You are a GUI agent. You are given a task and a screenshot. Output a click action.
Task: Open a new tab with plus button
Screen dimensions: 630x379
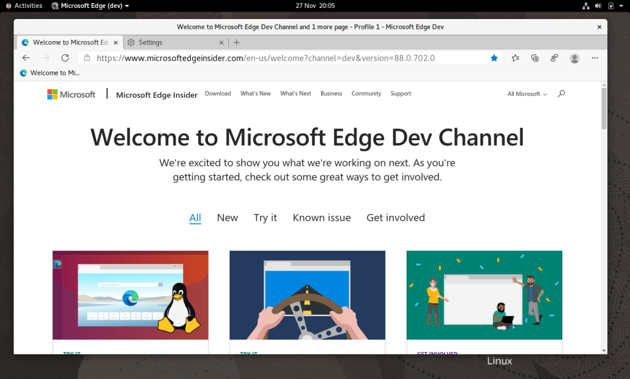pyautogui.click(x=237, y=42)
